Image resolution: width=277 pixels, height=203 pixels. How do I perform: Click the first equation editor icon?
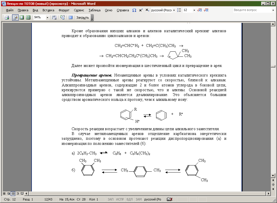coord(200,10)
